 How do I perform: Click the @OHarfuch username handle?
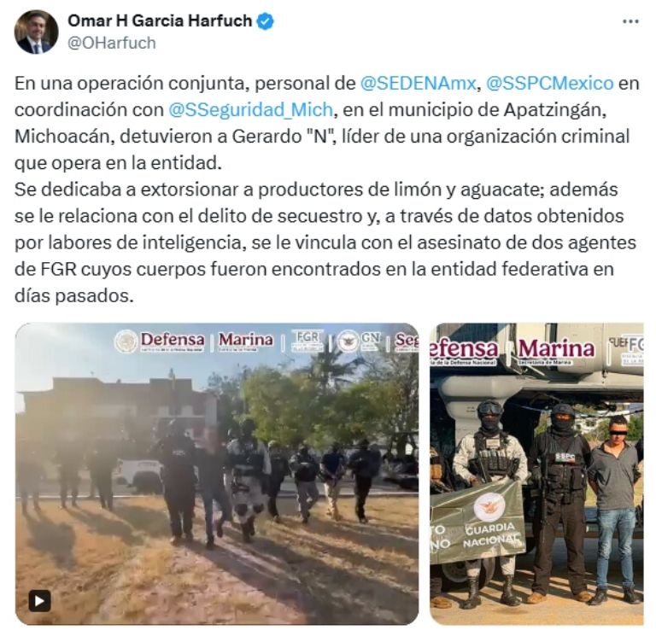[112, 43]
